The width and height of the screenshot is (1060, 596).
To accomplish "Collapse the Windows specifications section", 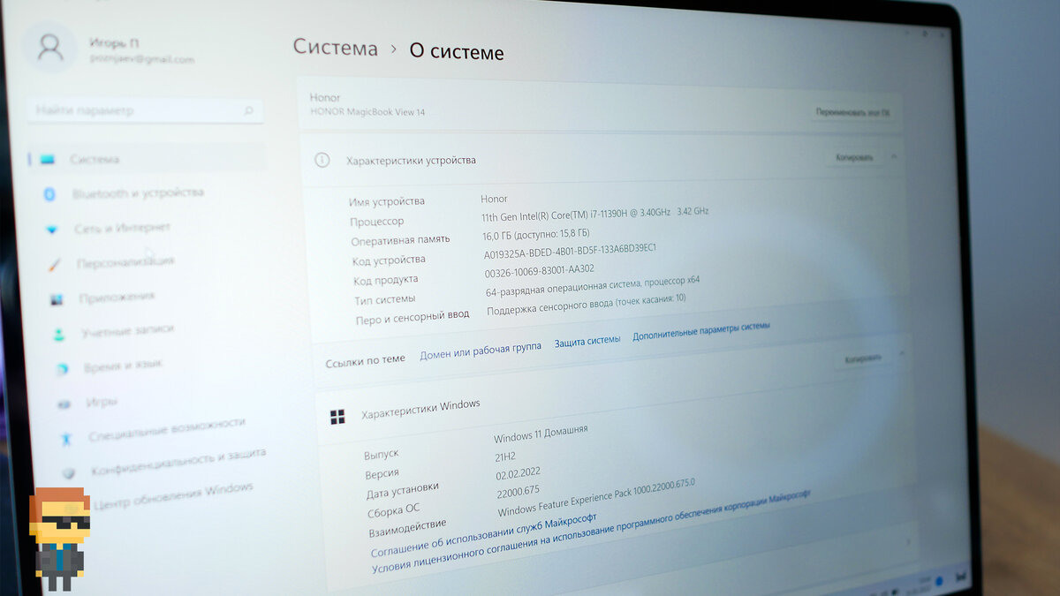I will coord(901,354).
